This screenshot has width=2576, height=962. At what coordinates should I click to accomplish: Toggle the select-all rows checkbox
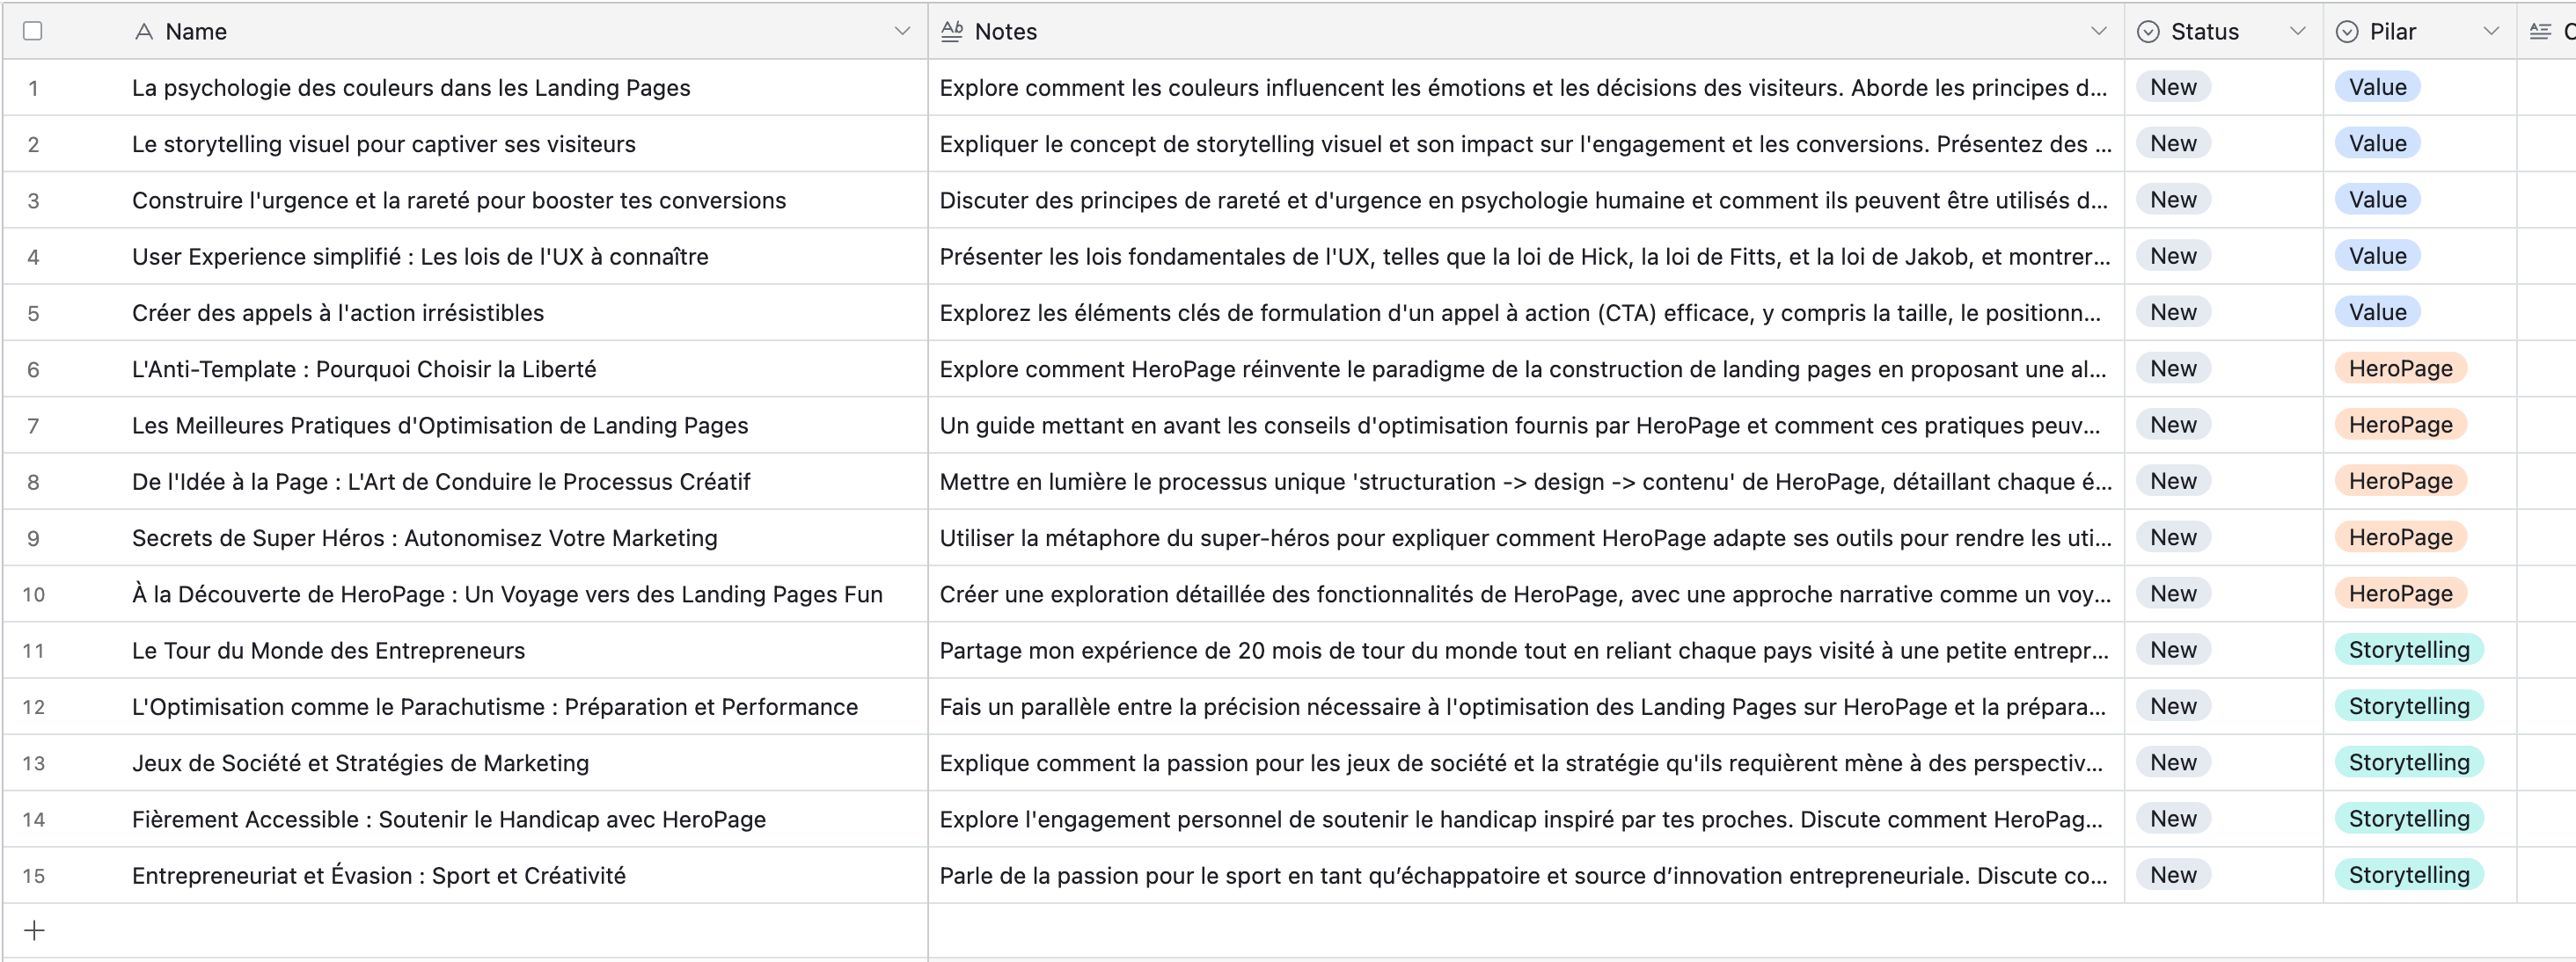point(33,32)
